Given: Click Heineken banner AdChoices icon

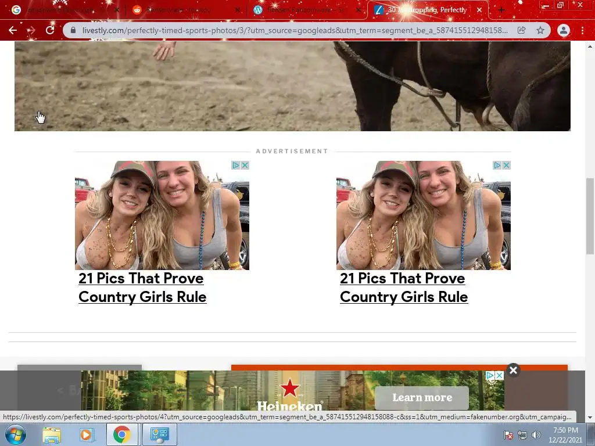Looking at the screenshot, I should coord(490,376).
